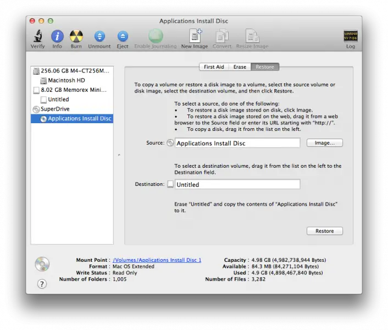388x330 pixels.
Task: Select the Macintosh HD volume
Action: [72, 80]
